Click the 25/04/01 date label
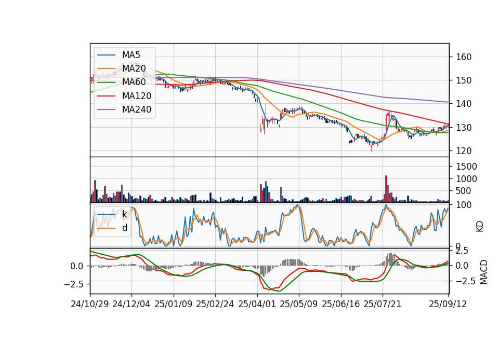 257,304
